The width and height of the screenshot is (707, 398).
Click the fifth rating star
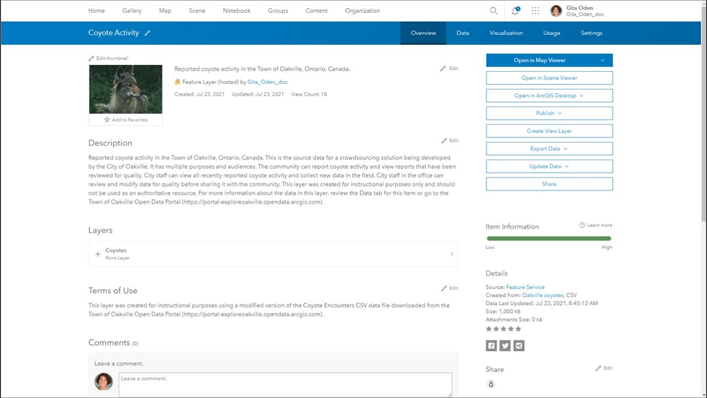coord(518,329)
